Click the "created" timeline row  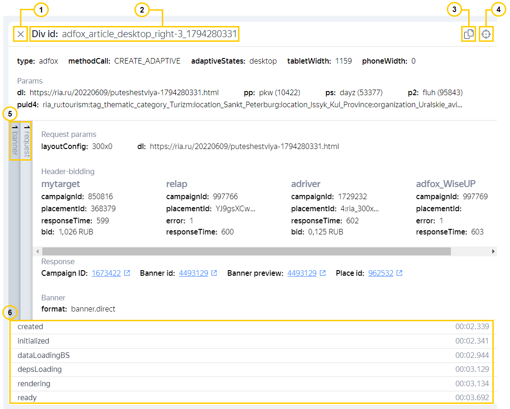pyautogui.click(x=251, y=327)
